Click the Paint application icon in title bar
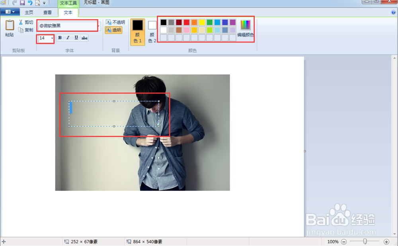Viewport: 398px width, 246px height. [x=3, y=3]
